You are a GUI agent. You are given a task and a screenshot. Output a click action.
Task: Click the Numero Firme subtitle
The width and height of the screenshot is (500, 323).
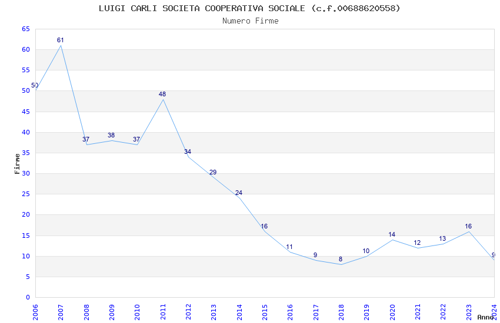(x=251, y=21)
